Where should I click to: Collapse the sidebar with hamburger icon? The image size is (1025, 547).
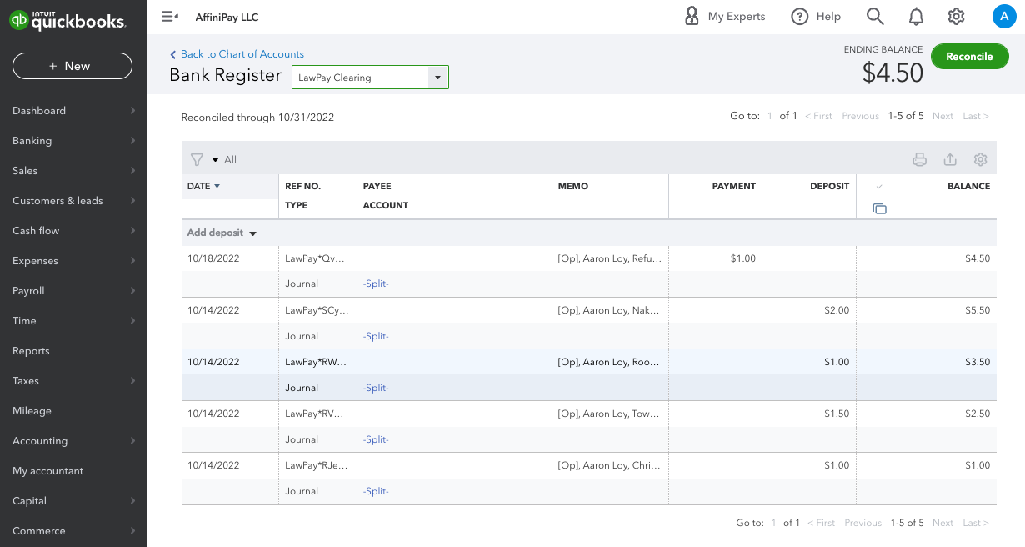170,17
